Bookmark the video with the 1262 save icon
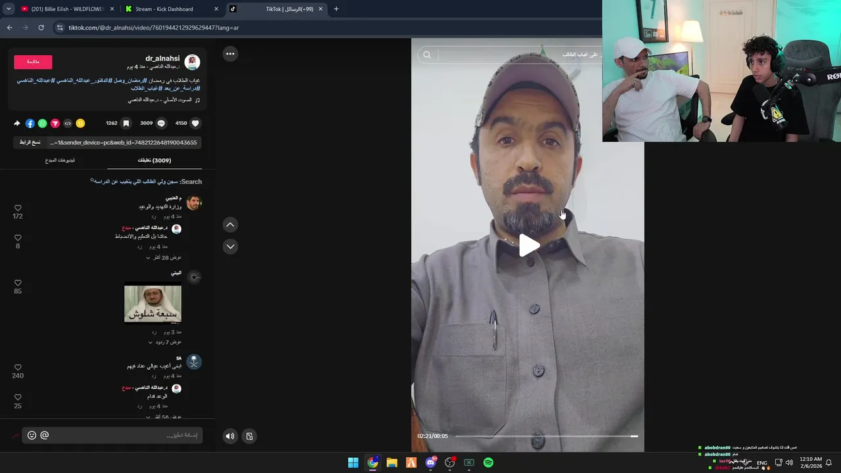841x473 pixels. pyautogui.click(x=126, y=123)
